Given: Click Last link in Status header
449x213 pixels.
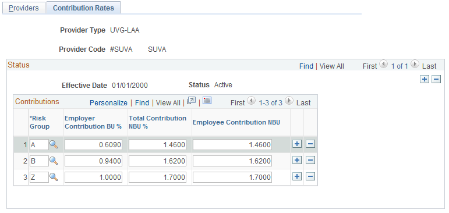Looking at the screenshot, I should 429,66.
